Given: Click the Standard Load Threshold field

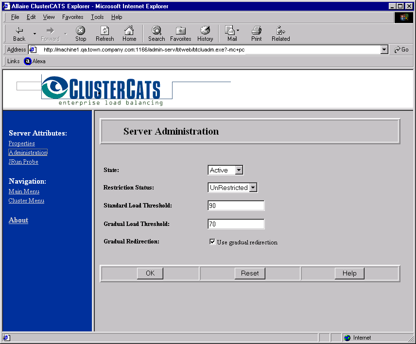Looking at the screenshot, I should click(x=236, y=206).
